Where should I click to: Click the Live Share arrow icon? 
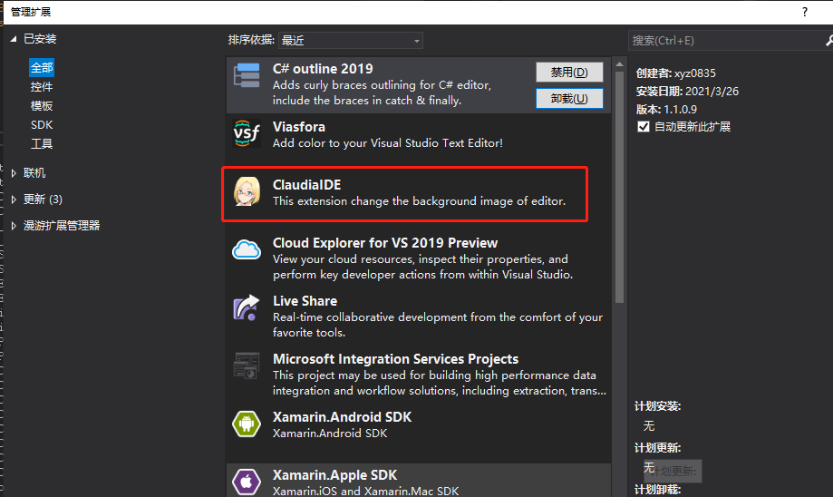(x=247, y=307)
